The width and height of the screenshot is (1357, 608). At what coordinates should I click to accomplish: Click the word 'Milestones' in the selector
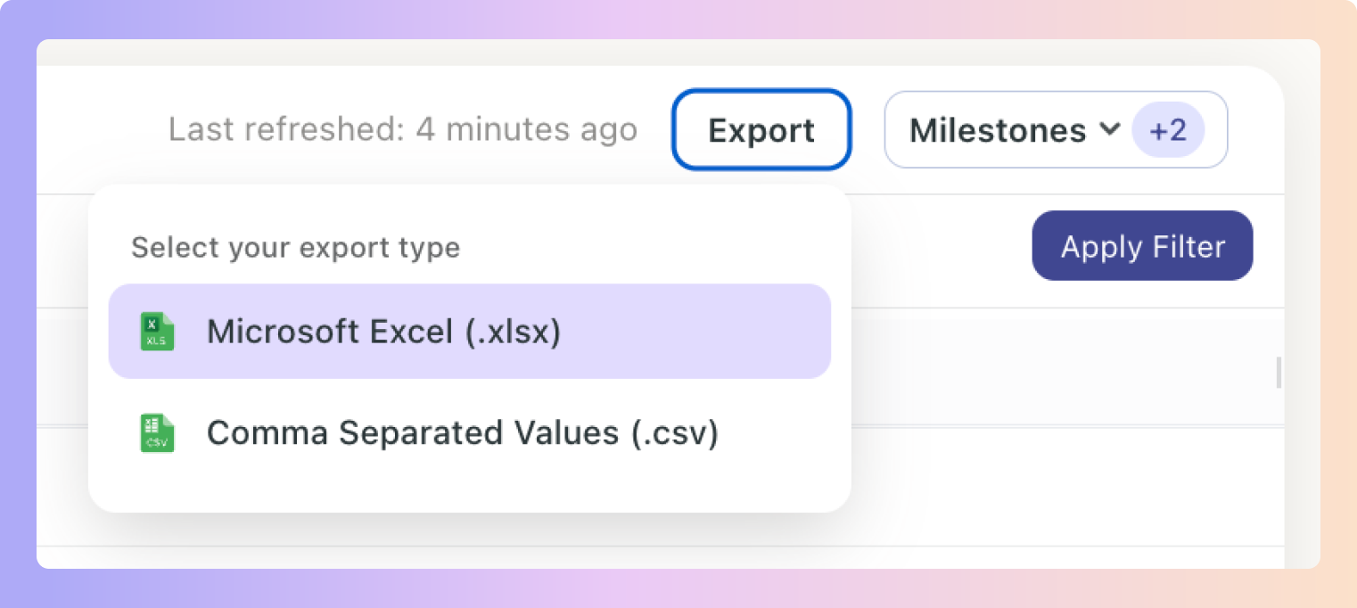pos(998,131)
